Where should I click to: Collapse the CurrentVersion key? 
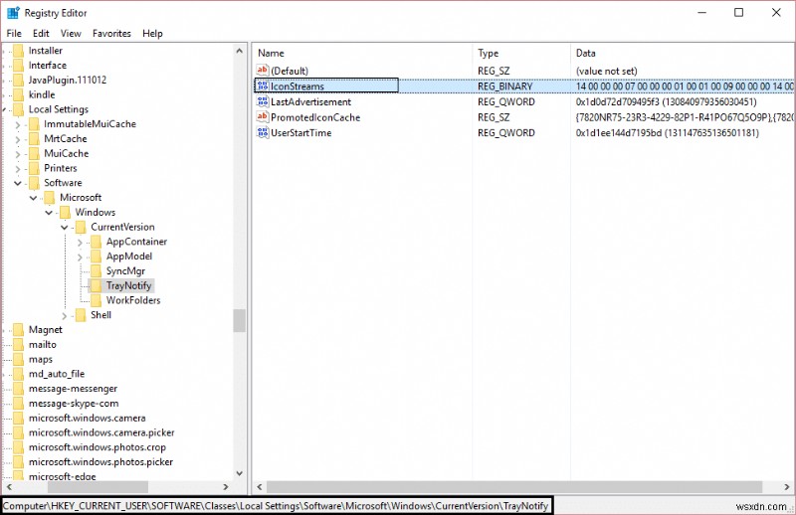click(x=65, y=227)
